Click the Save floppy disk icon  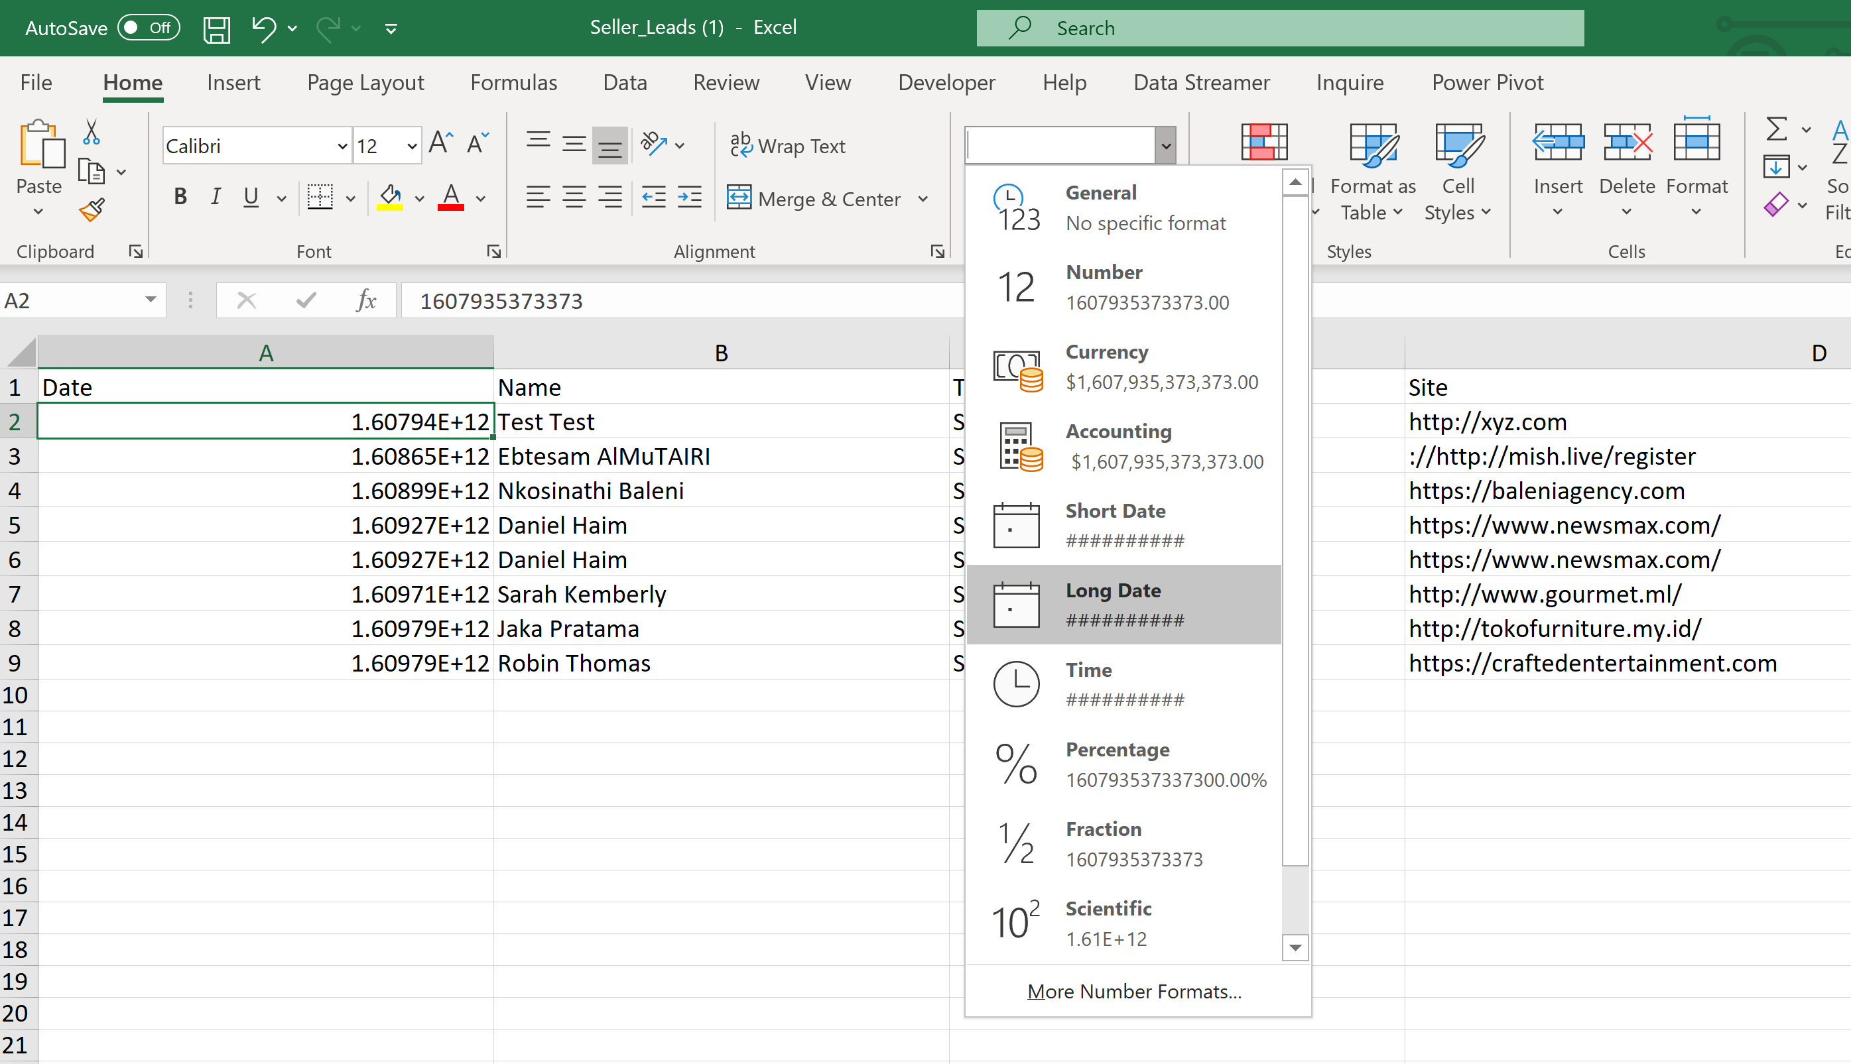[216, 29]
